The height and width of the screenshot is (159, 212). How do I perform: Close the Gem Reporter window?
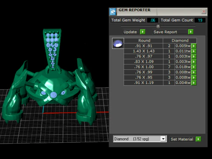click(x=204, y=11)
